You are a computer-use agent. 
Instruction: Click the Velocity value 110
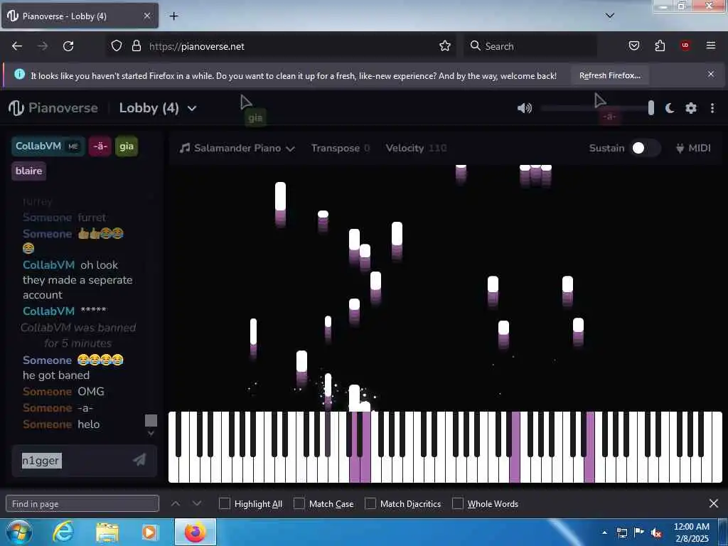coord(437,148)
